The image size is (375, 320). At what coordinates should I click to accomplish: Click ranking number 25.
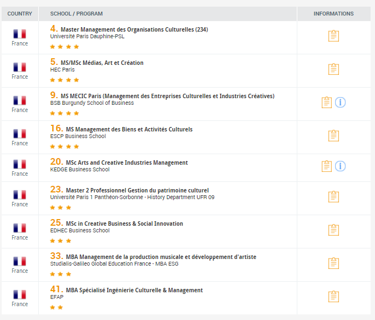click(57, 222)
